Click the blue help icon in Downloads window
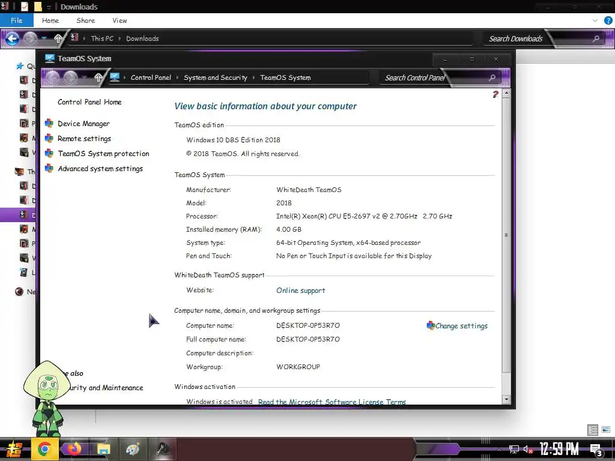This screenshot has width=615, height=461. click(x=608, y=20)
